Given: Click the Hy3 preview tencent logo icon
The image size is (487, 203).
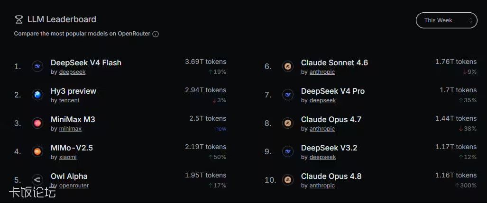Looking at the screenshot, I should (37, 95).
